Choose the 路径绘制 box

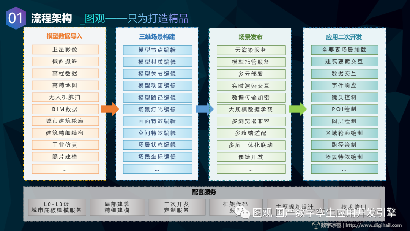pyautogui.click(x=344, y=145)
